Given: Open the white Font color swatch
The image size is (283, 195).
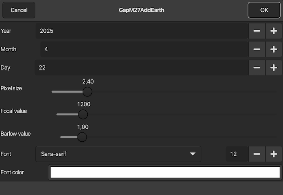Looking at the screenshot, I should (x=165, y=172).
